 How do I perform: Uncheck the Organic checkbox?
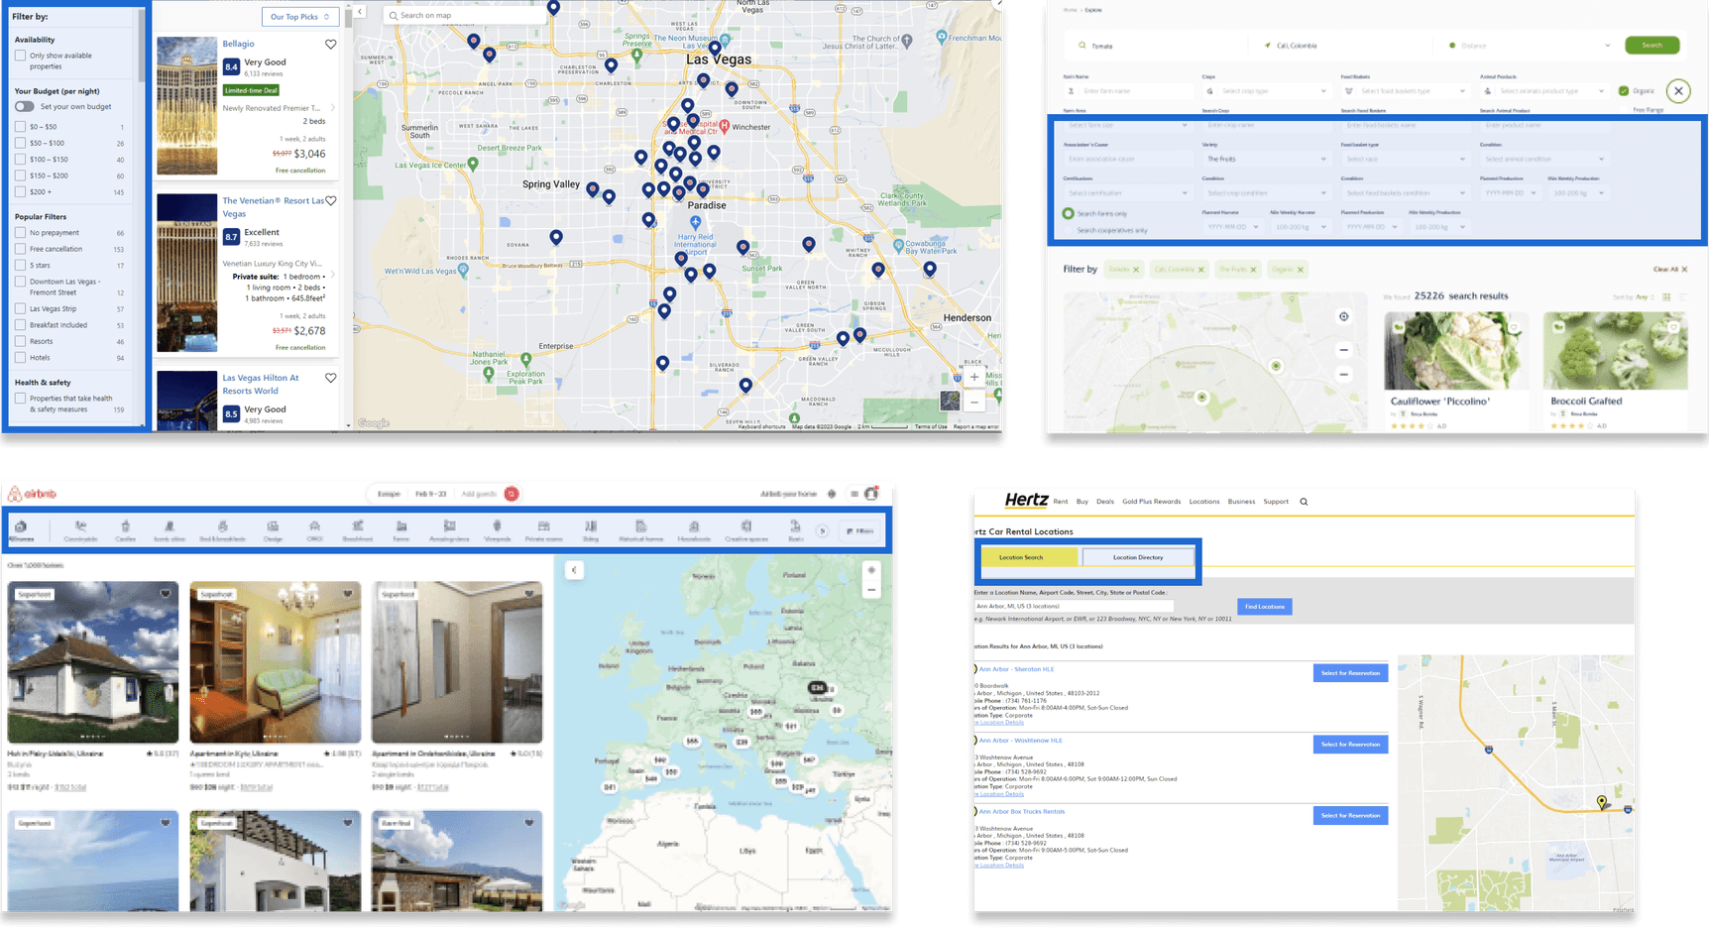pyautogui.click(x=1624, y=91)
